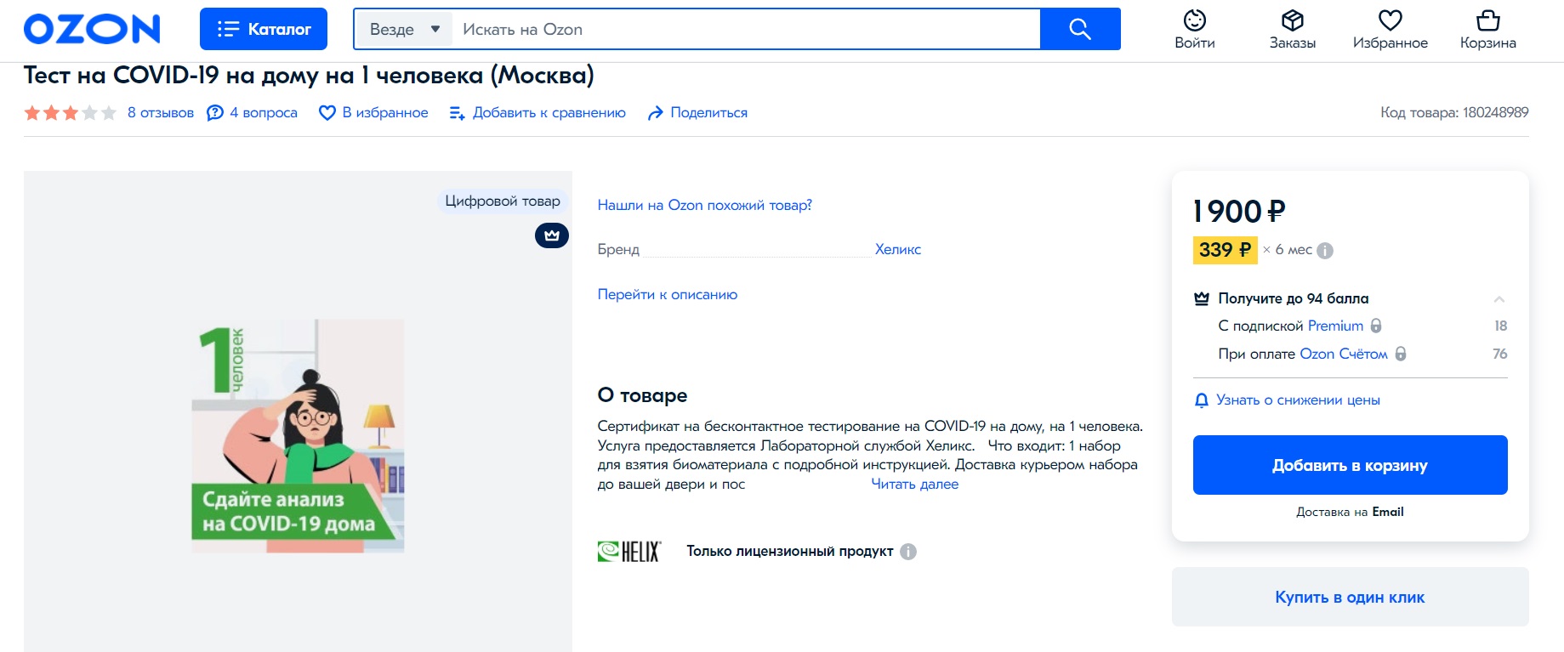Open Корзина basket icon
Viewport: 1564px width, 652px height.
point(1488,29)
